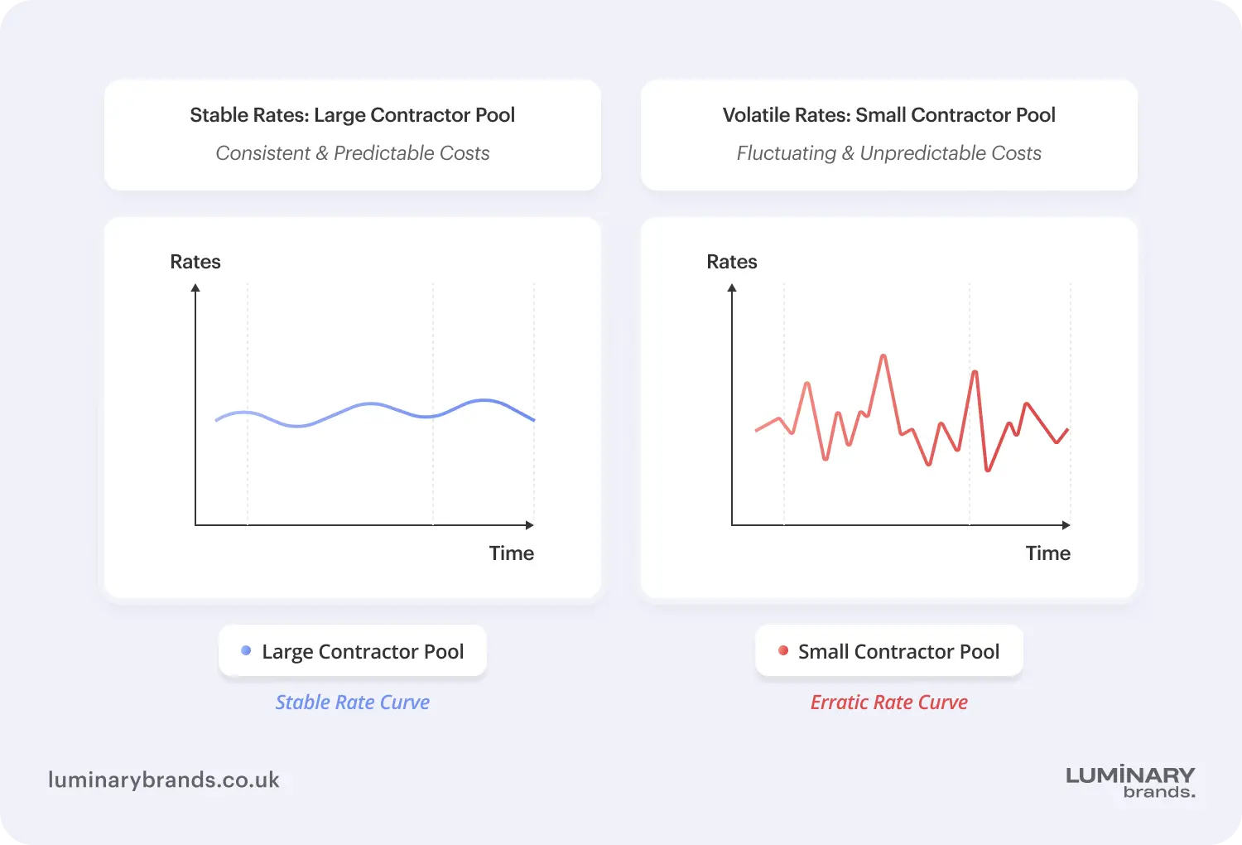The height and width of the screenshot is (845, 1242).
Task: Click the Fluctuating & Unpredictable Costs subtitle
Action: tap(888, 153)
